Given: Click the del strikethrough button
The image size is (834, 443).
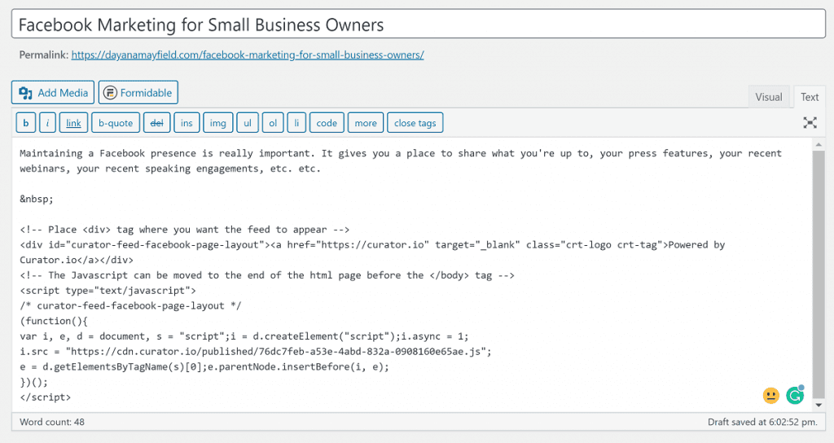Looking at the screenshot, I should [x=157, y=123].
